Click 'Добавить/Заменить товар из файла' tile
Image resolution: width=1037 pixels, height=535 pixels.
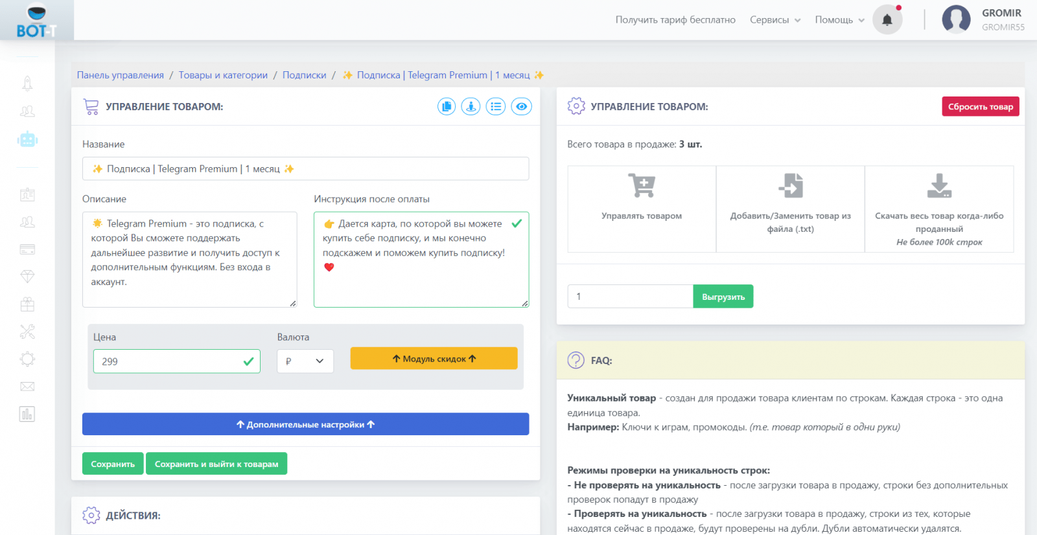[791, 209]
